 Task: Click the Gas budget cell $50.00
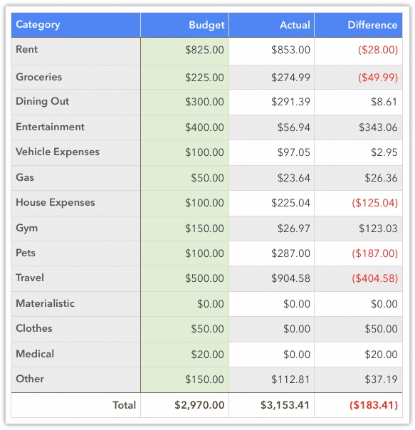[x=184, y=178]
